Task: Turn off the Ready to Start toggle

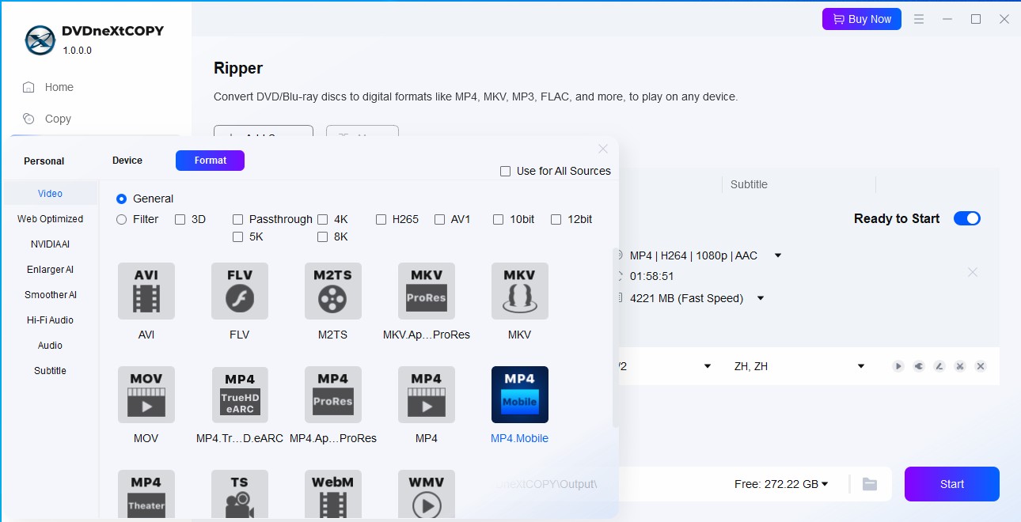Action: tap(966, 218)
